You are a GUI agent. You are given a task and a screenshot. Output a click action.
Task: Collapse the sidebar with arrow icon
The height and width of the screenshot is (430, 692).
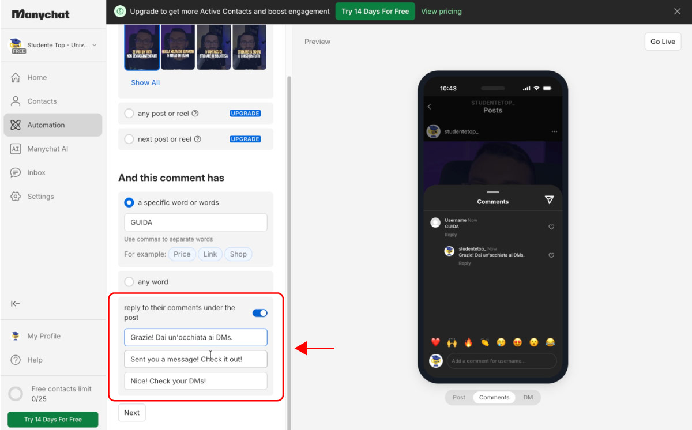[16, 304]
